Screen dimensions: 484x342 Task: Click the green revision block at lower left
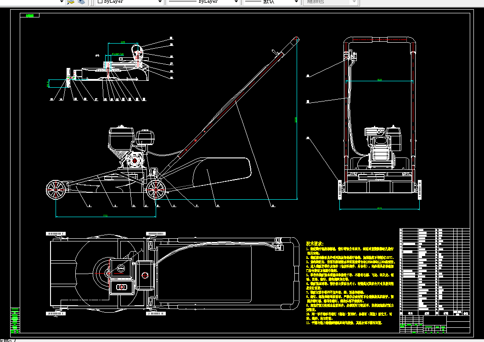pyautogui.click(x=15, y=320)
